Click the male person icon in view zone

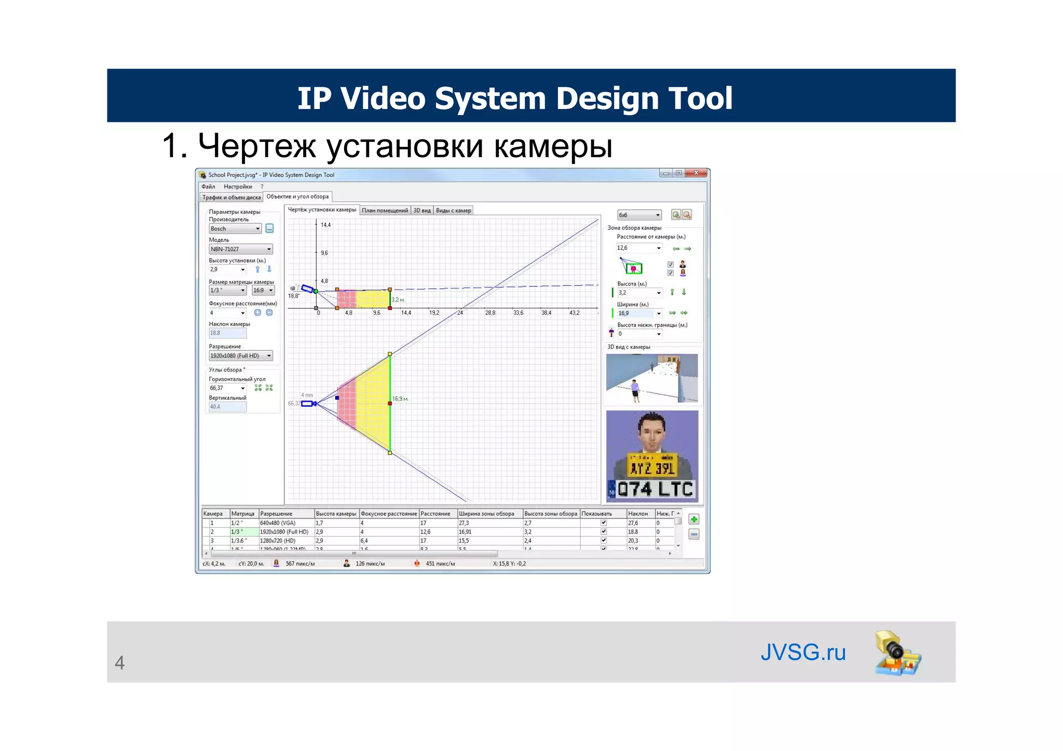tap(683, 264)
